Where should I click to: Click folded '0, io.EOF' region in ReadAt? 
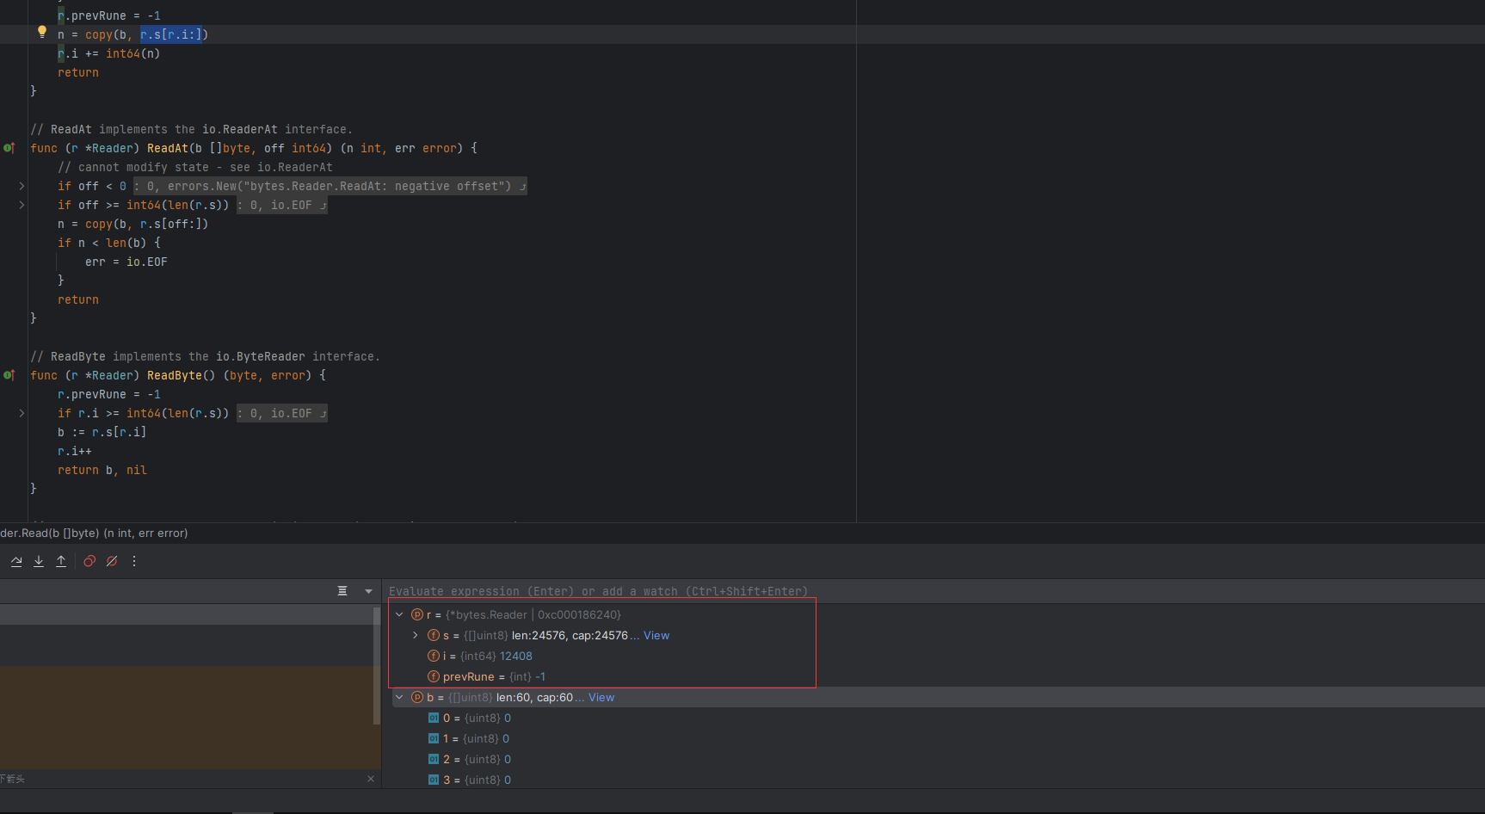(282, 205)
